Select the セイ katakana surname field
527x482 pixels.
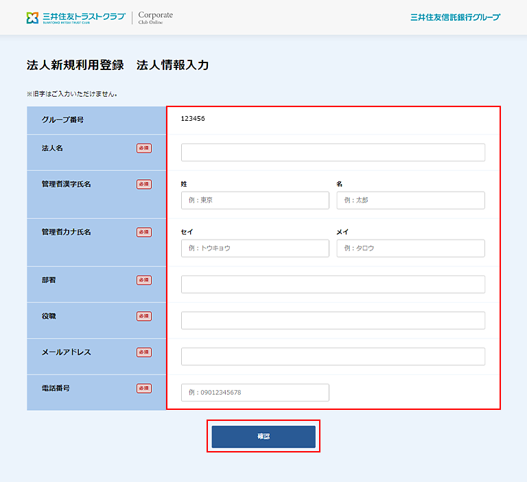(255, 249)
